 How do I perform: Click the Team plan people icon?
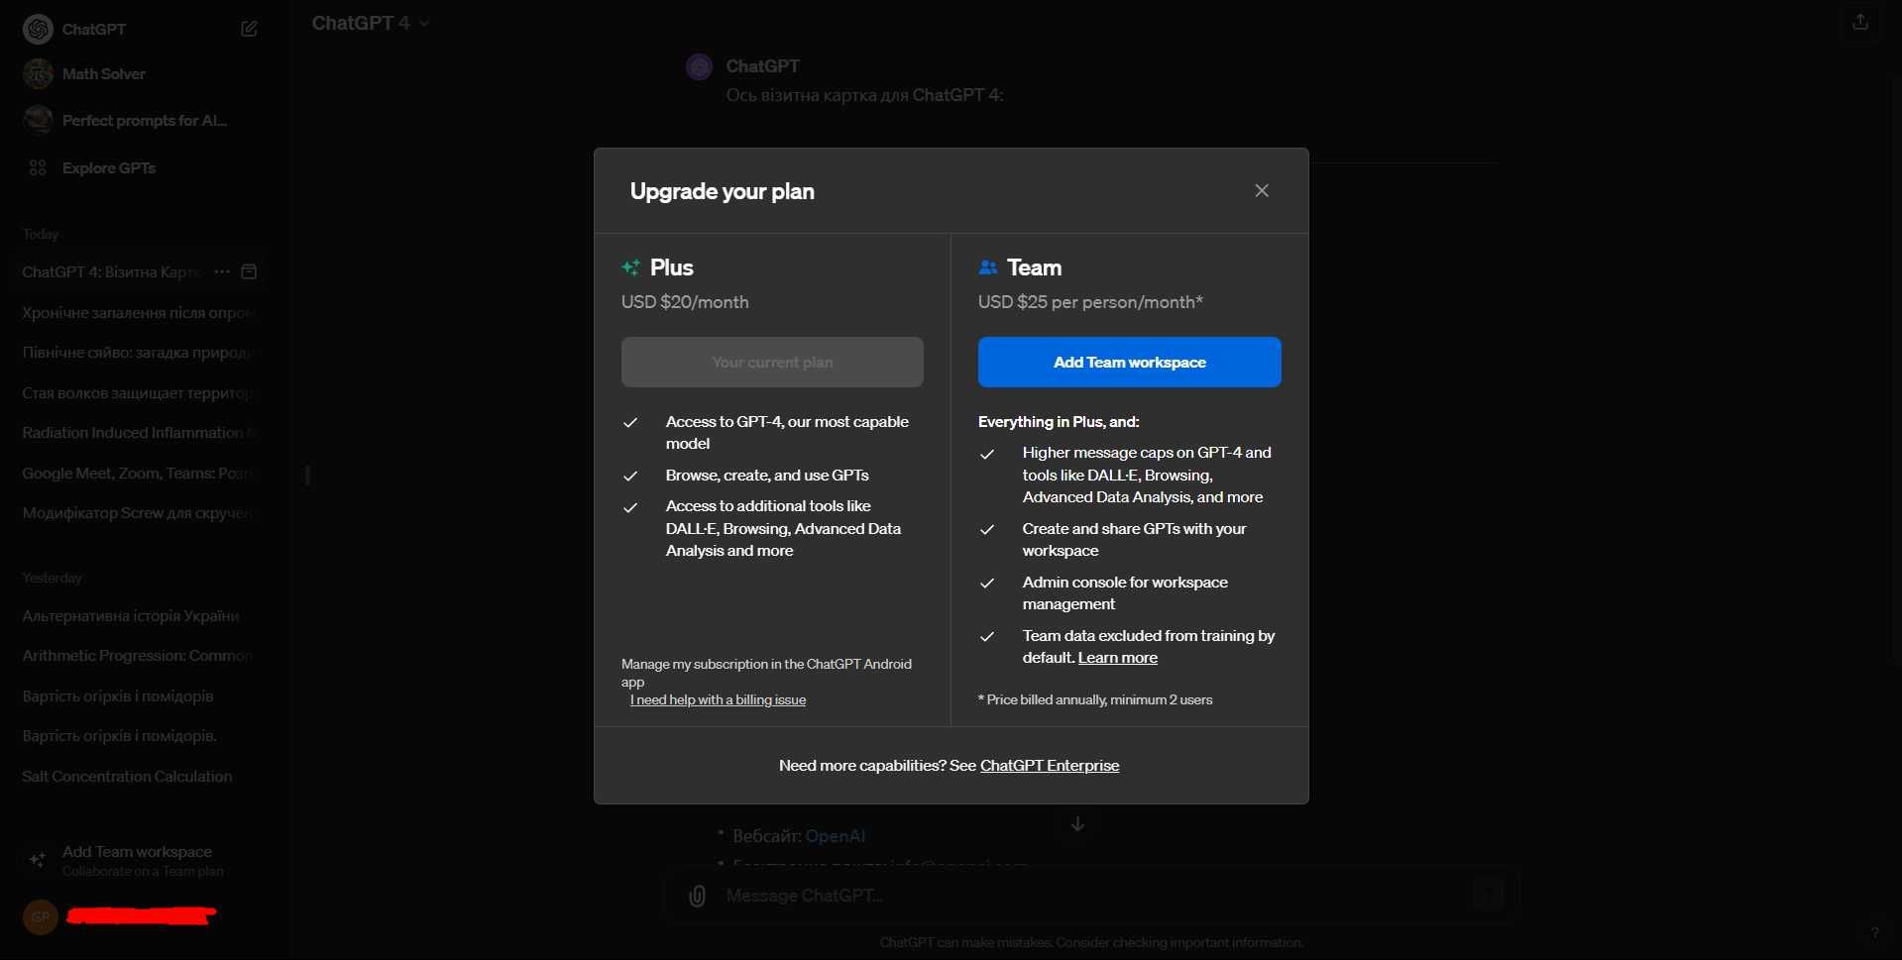click(987, 267)
